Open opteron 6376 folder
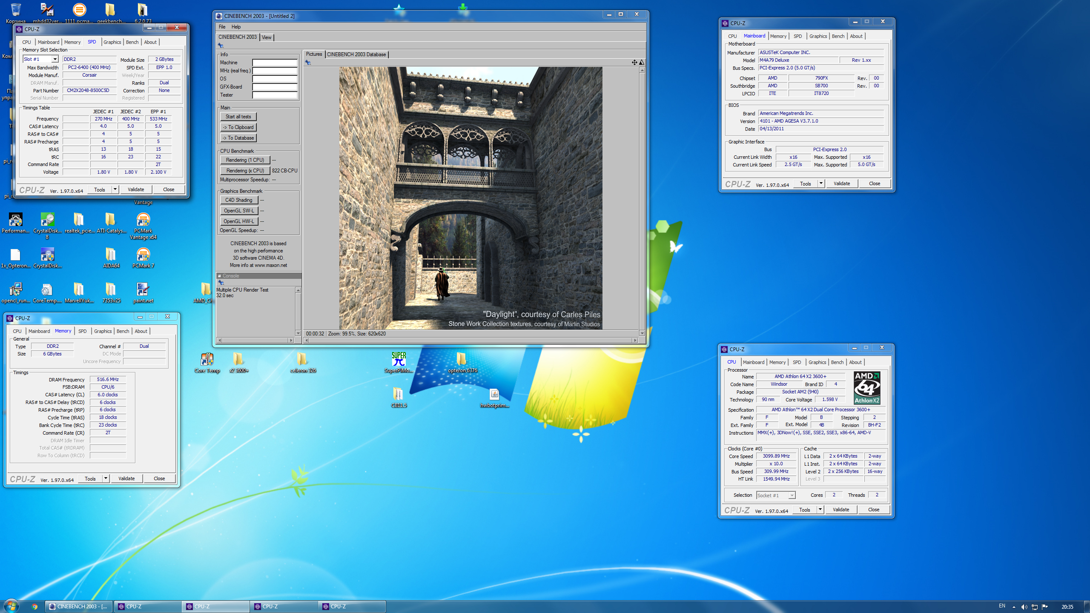 [x=462, y=363]
